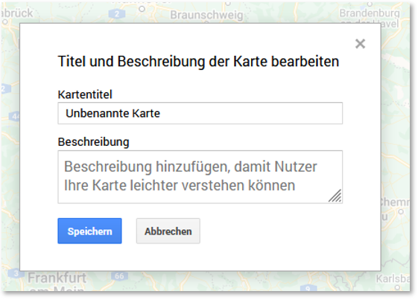418x300 pixels.
Task: Select the Braunschweig label on the map
Action: coord(206,15)
